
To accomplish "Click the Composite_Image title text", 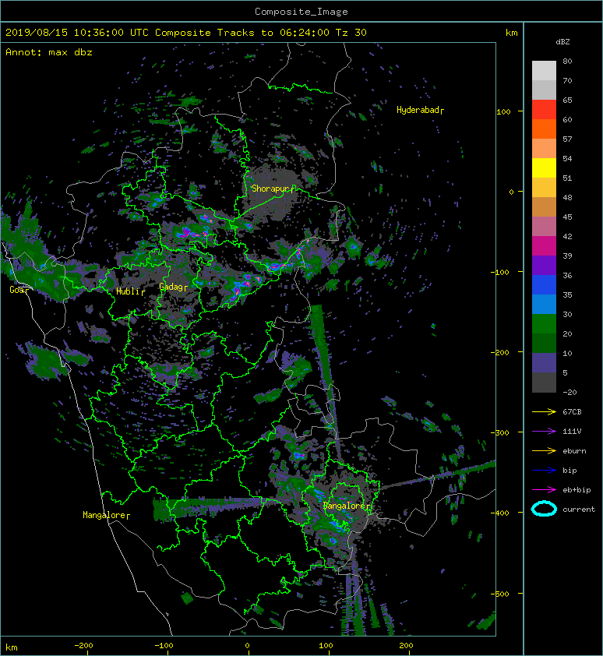I will [301, 11].
